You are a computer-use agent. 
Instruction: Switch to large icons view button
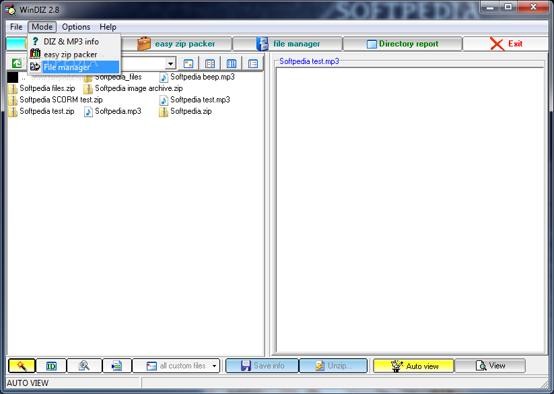pyautogui.click(x=188, y=63)
